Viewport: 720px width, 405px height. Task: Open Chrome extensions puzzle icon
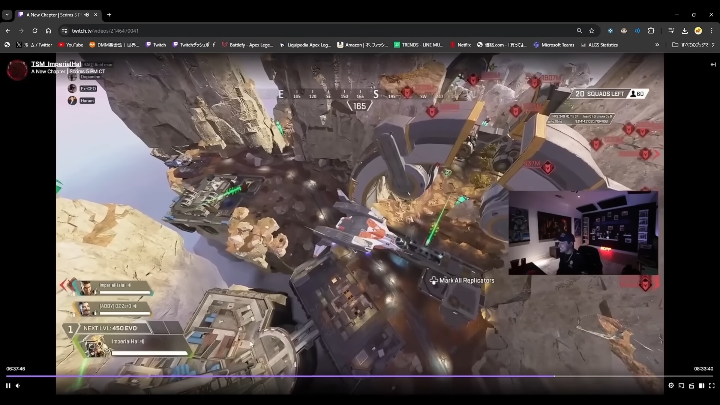[x=651, y=31]
